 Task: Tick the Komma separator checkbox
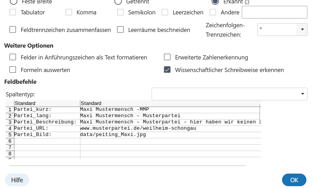point(69,12)
